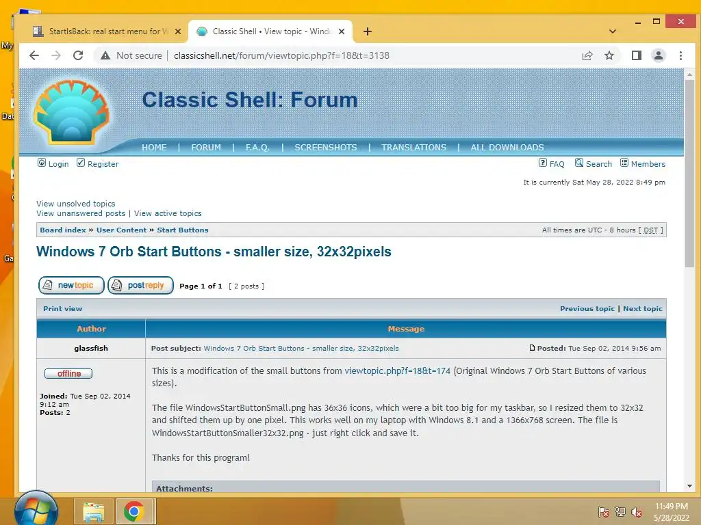Click the Login link

(59, 164)
